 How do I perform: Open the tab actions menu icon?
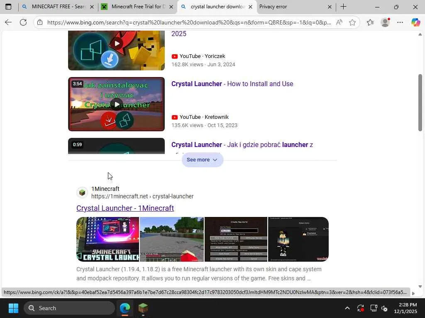(8, 7)
